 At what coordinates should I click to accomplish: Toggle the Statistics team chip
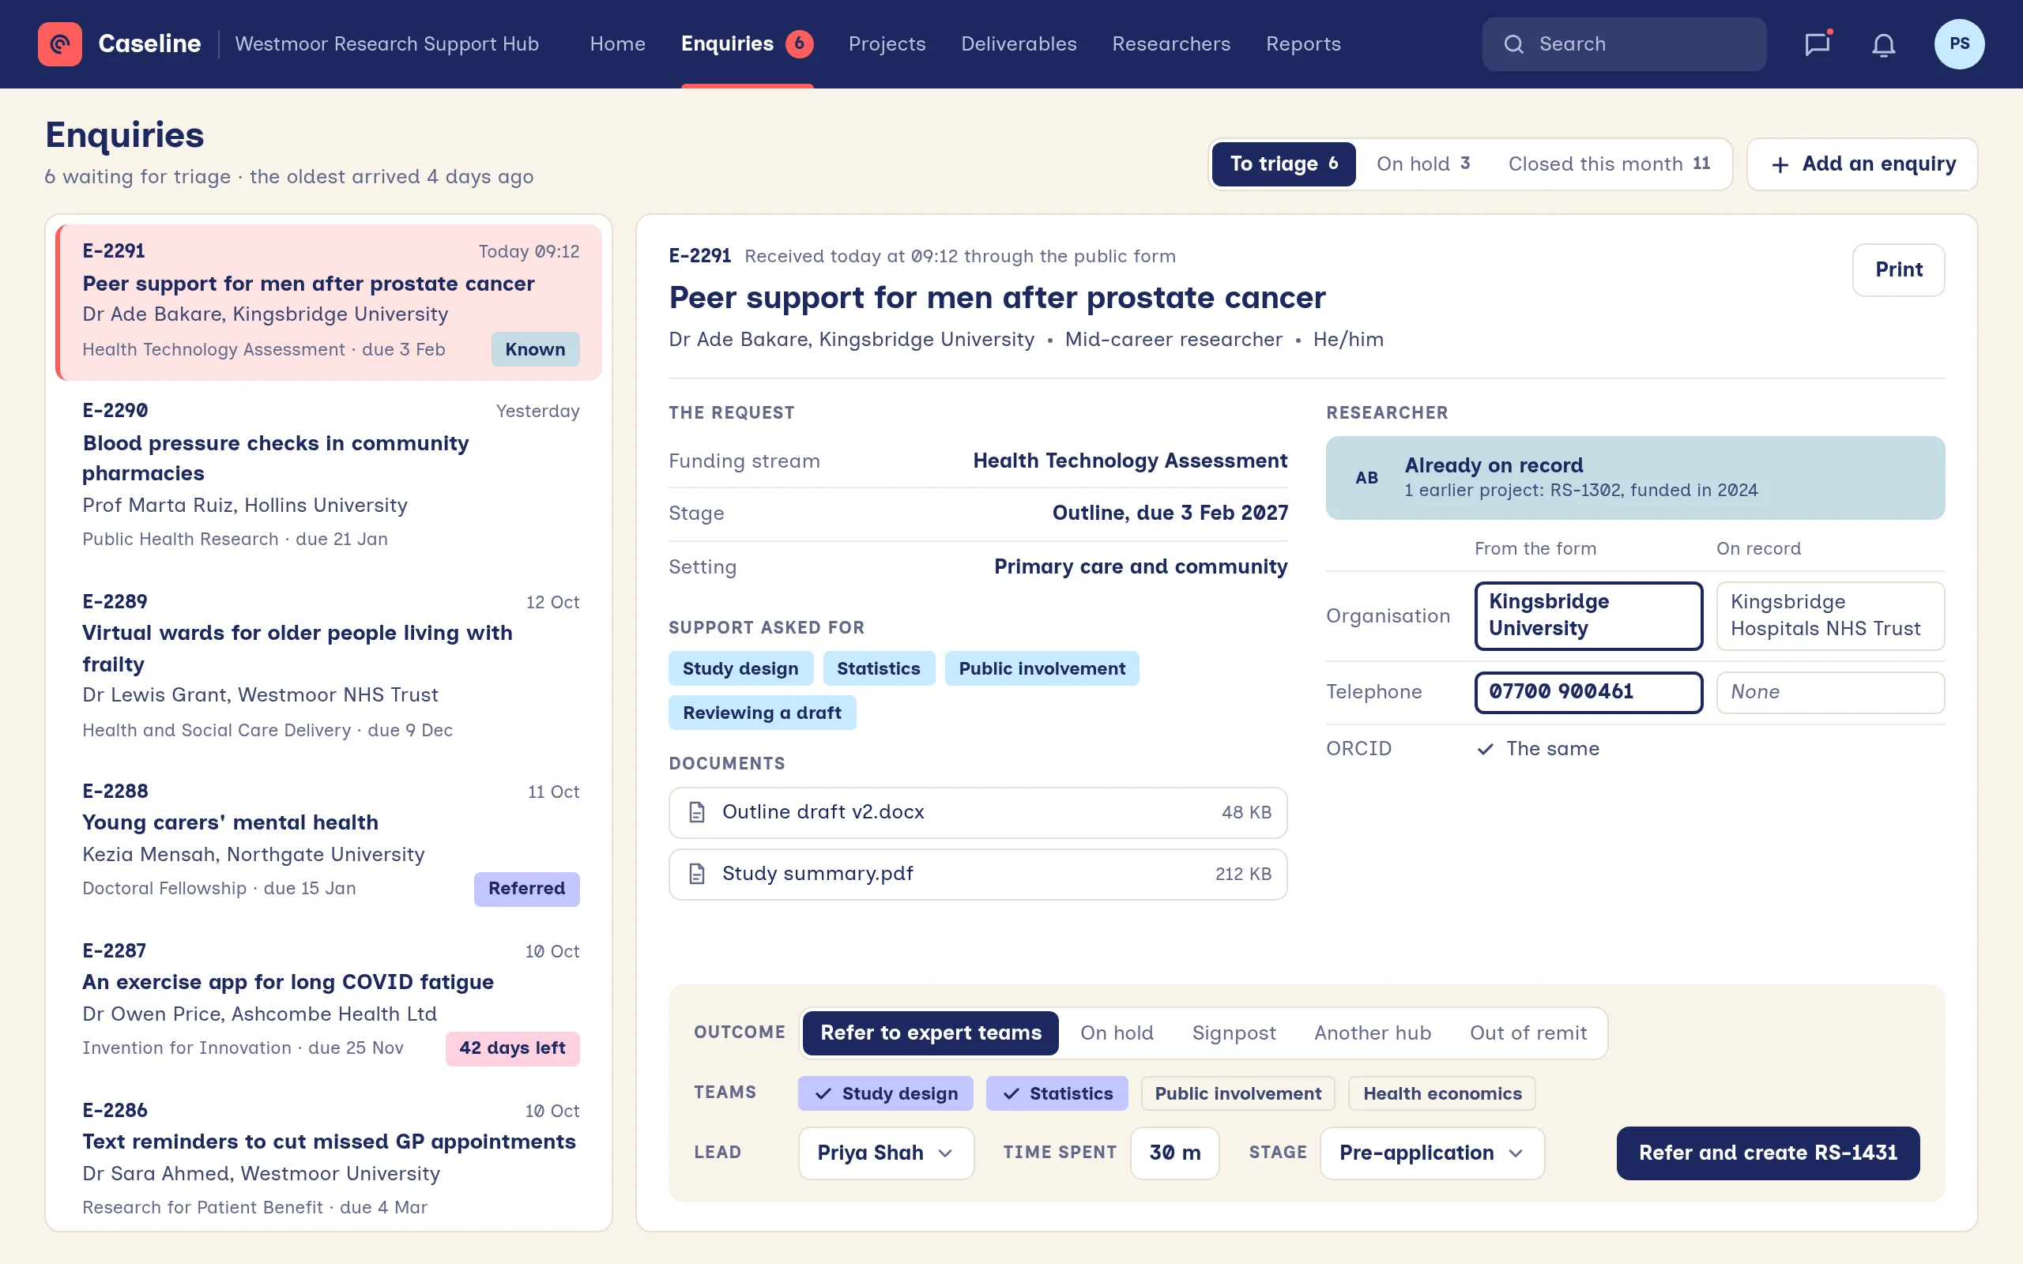point(1057,1093)
